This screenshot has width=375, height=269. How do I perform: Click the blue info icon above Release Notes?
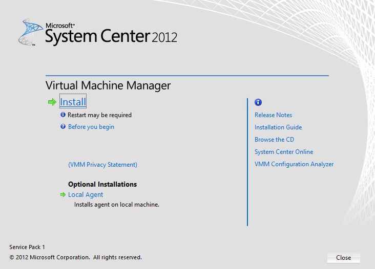click(258, 102)
